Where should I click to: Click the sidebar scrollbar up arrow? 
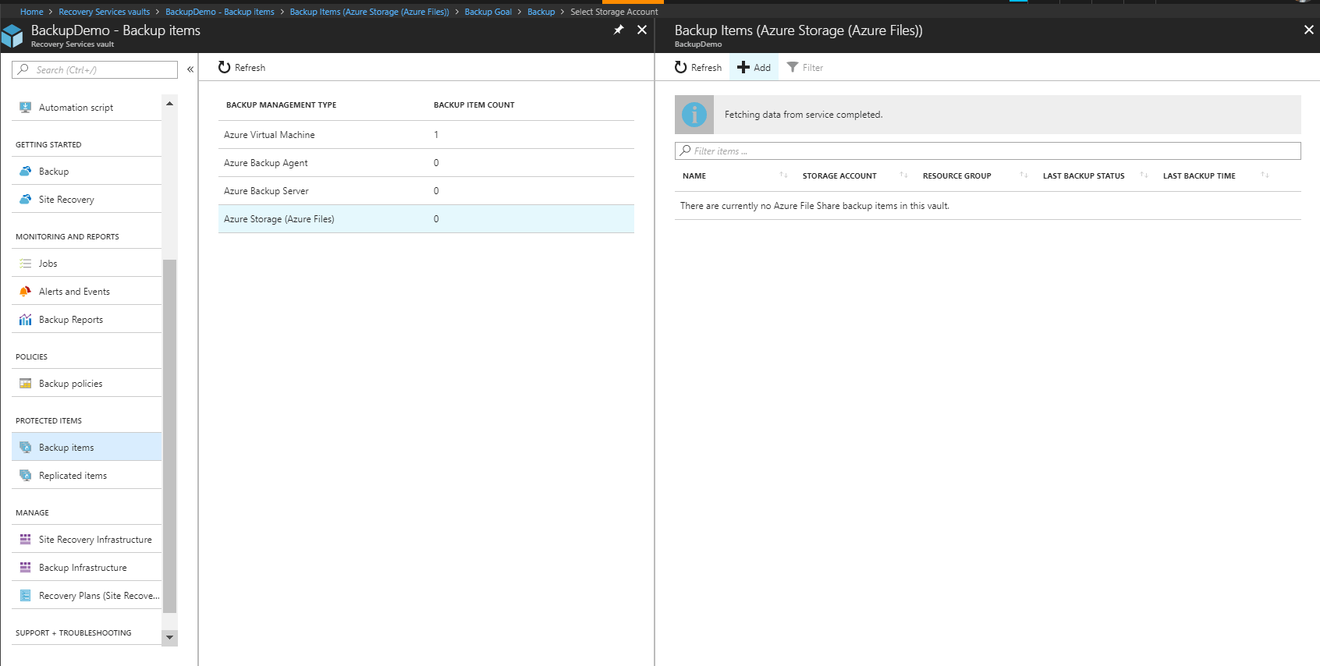[169, 104]
